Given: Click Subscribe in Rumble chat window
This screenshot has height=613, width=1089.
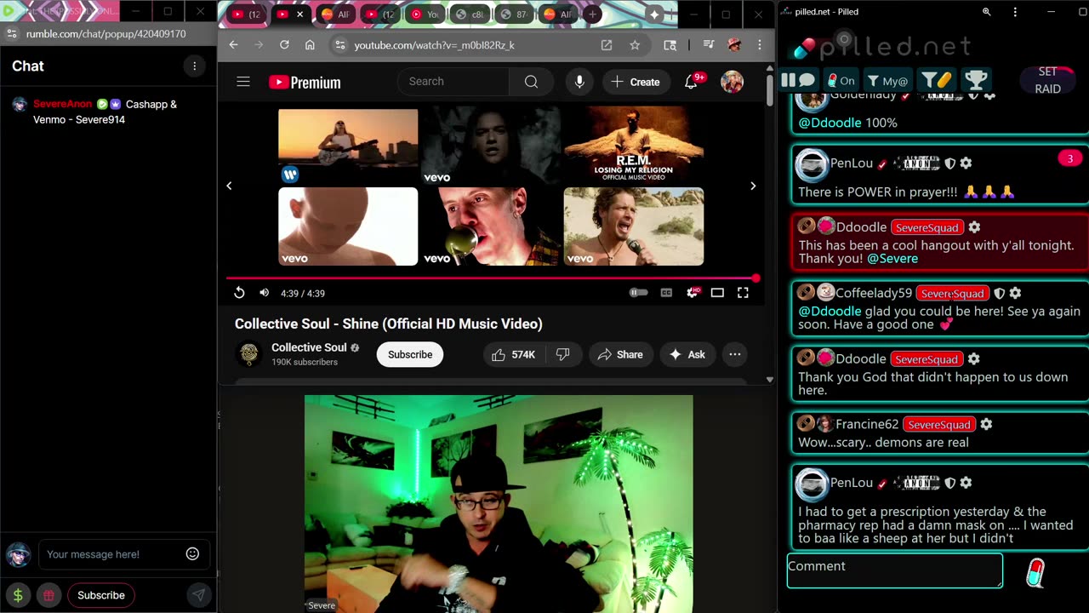Looking at the screenshot, I should (x=101, y=595).
